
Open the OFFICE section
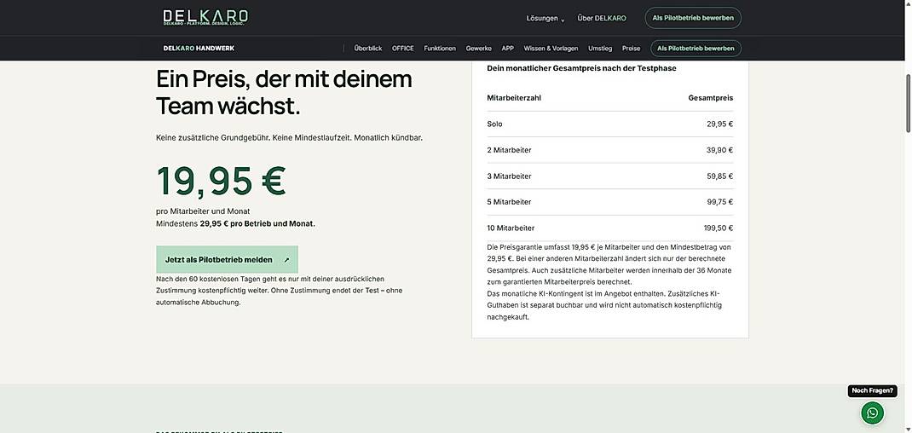402,49
